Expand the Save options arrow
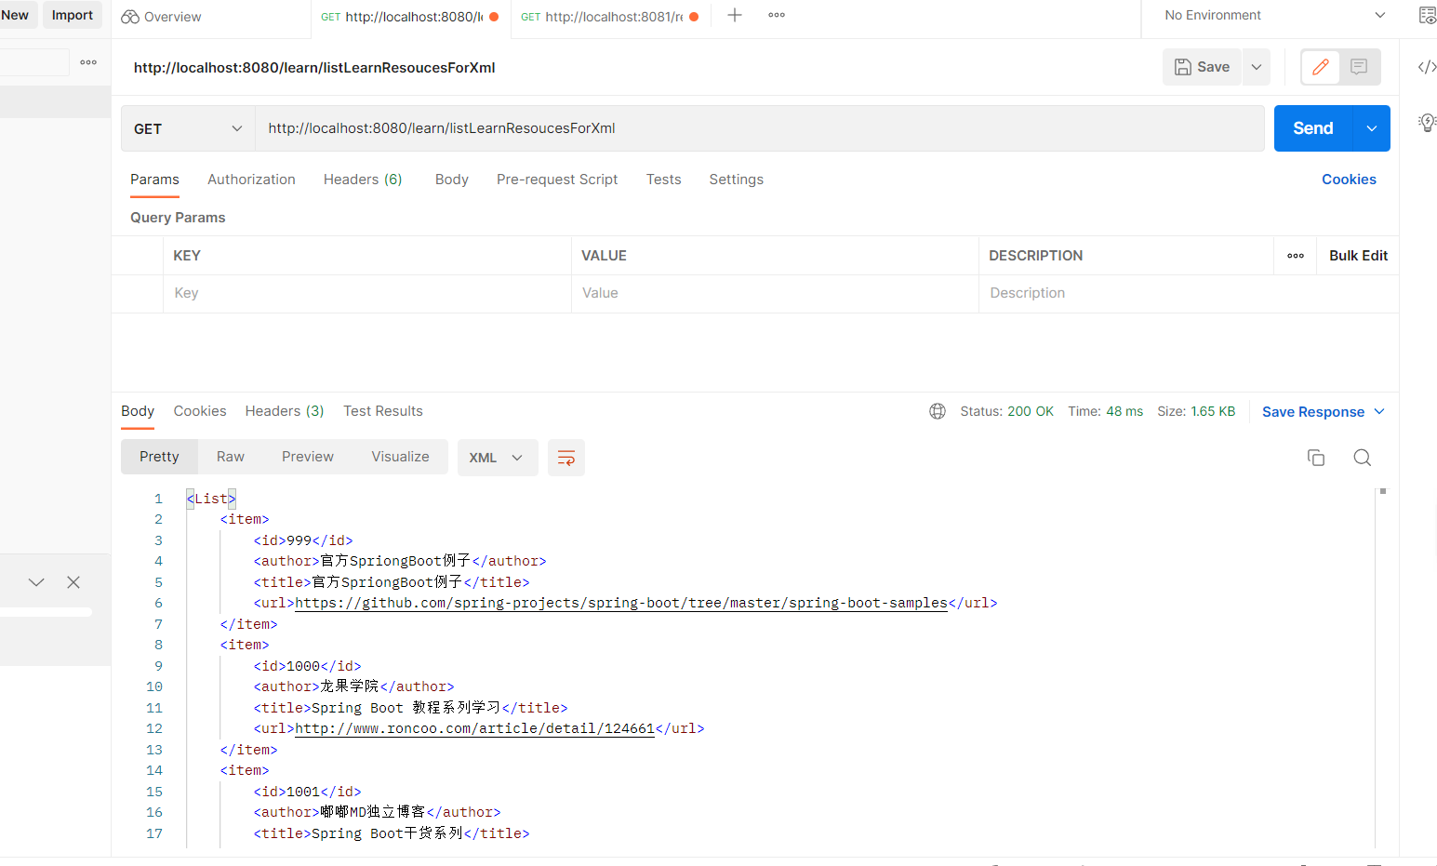The height and width of the screenshot is (866, 1437). coord(1257,67)
